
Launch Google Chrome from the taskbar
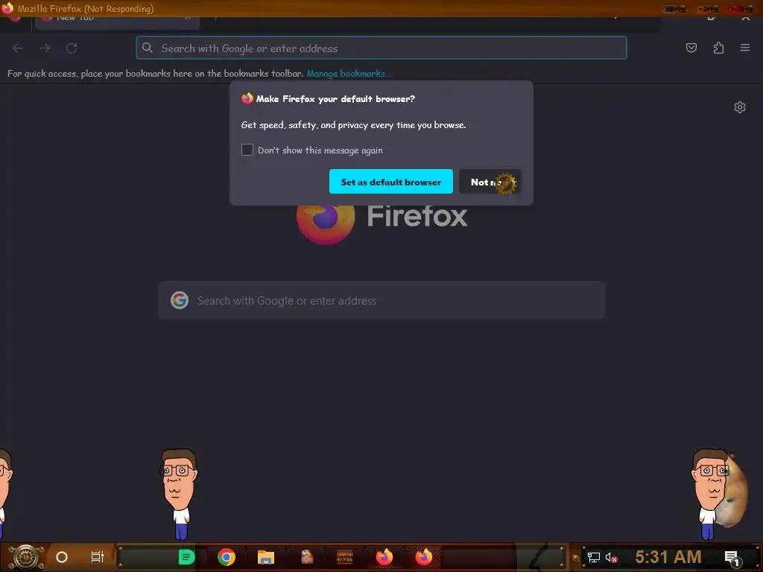pyautogui.click(x=227, y=557)
